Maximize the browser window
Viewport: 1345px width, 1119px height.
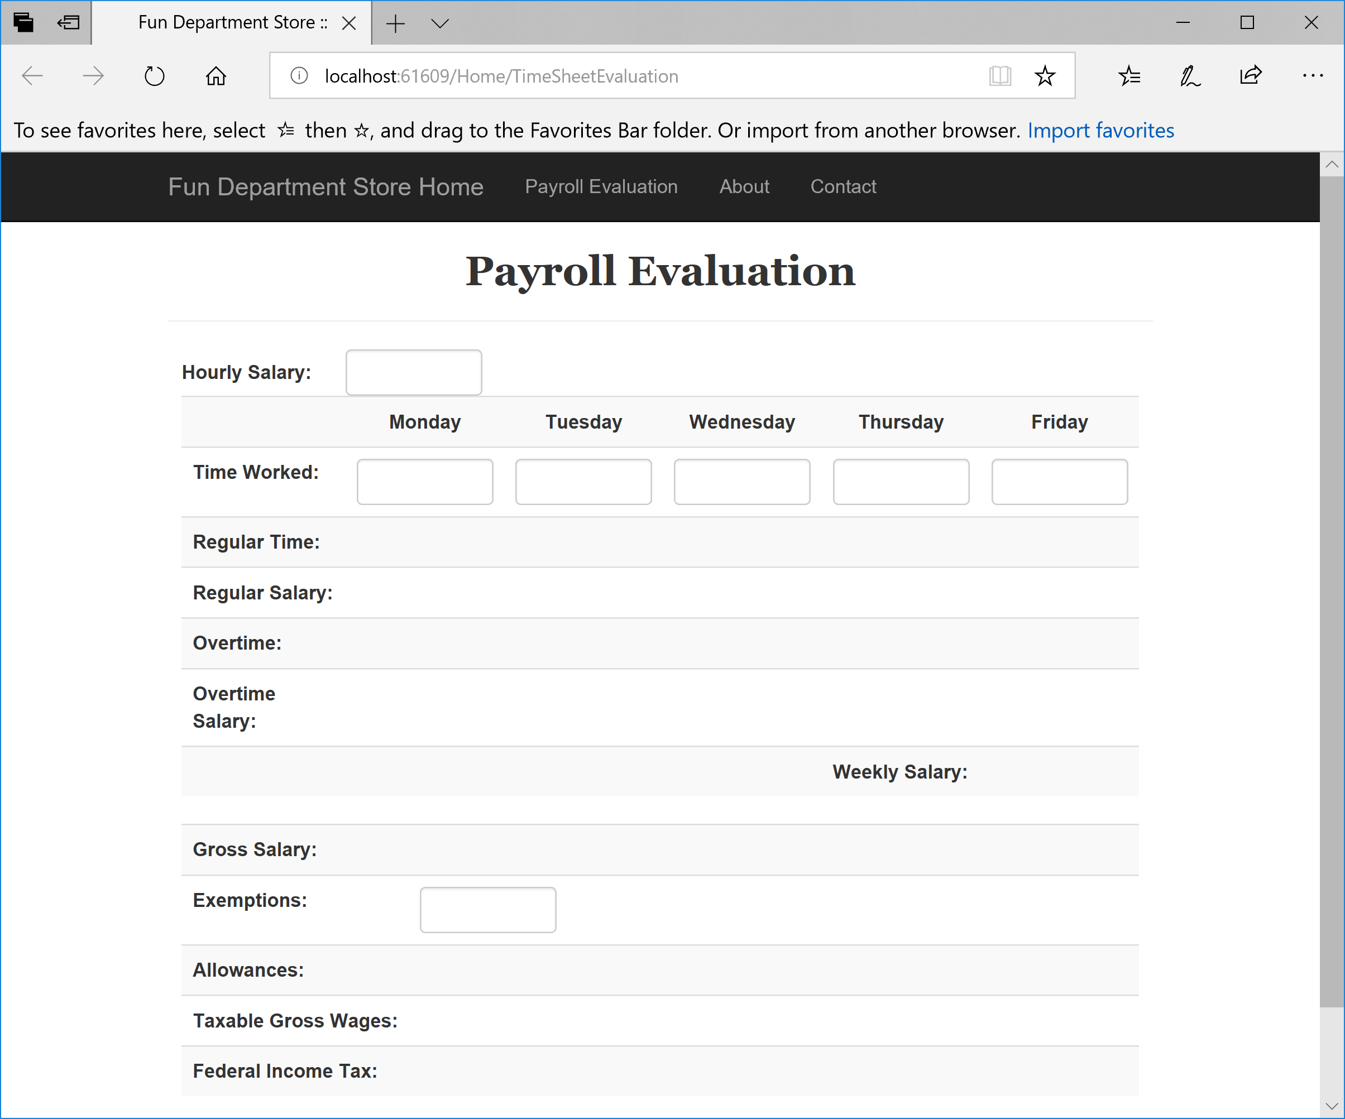[x=1247, y=23]
